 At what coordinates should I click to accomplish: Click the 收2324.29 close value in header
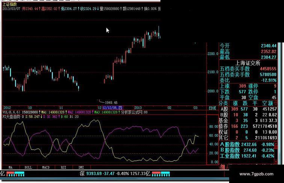[x=88, y=9]
